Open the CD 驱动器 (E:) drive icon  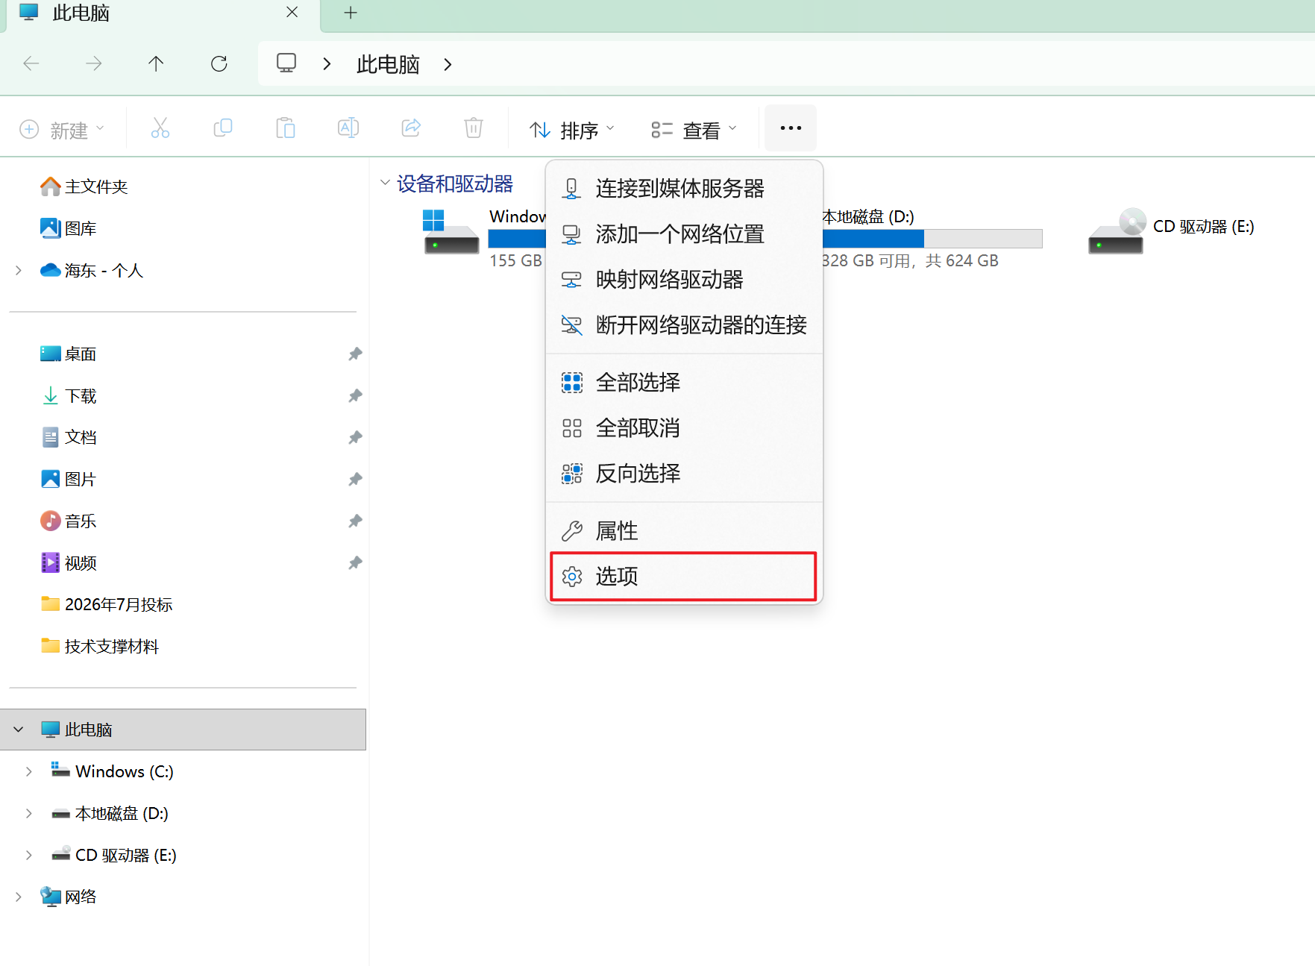(x=1116, y=232)
